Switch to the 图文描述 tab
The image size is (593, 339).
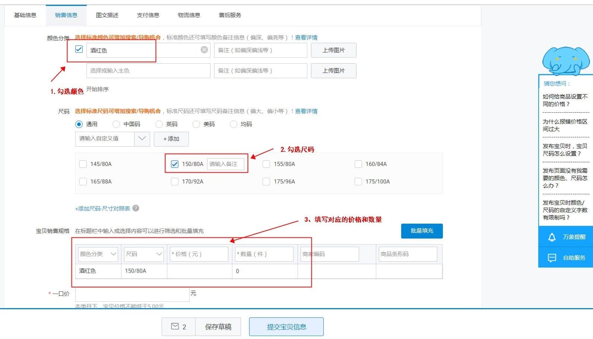107,15
